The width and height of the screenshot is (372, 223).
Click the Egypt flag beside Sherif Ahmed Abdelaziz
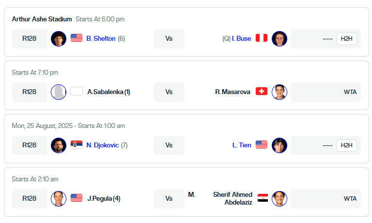263,198
